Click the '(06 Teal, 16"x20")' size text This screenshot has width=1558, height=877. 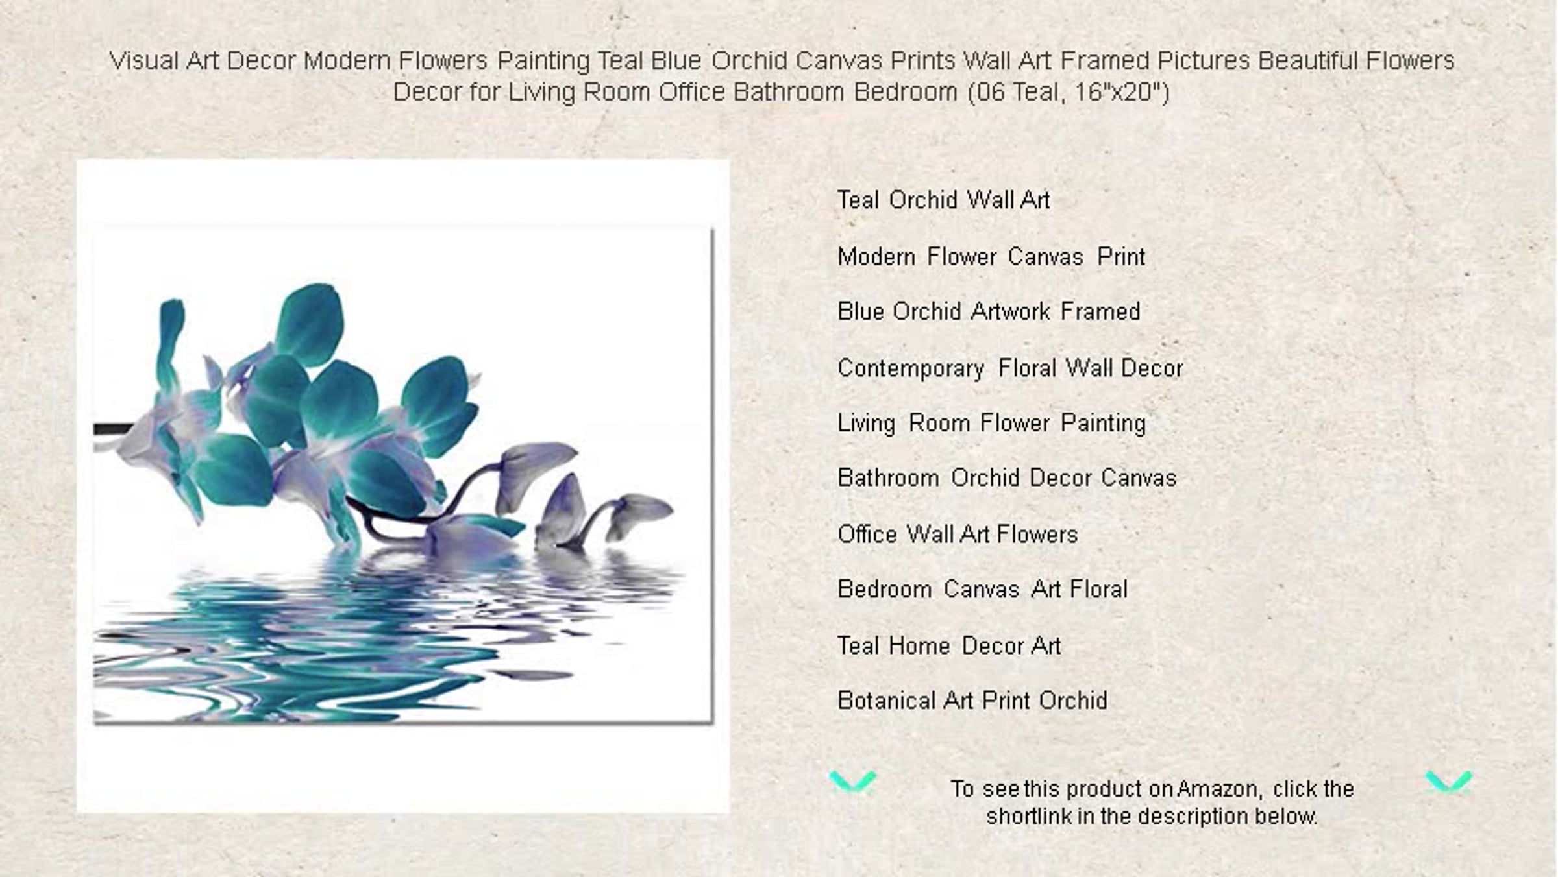coord(1069,92)
